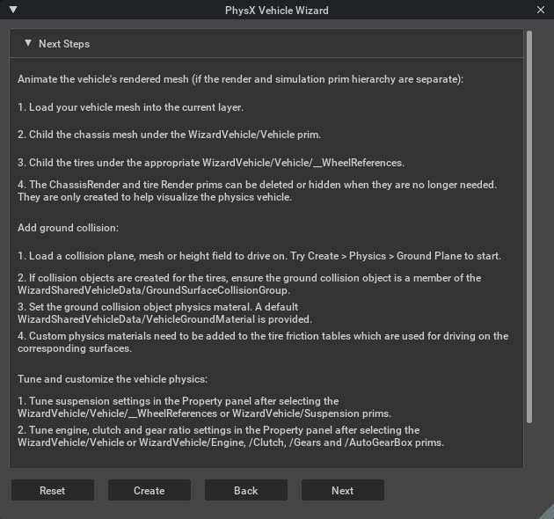Close the PhysX Vehicle Wizard window
The image size is (554, 519).
pyautogui.click(x=541, y=10)
